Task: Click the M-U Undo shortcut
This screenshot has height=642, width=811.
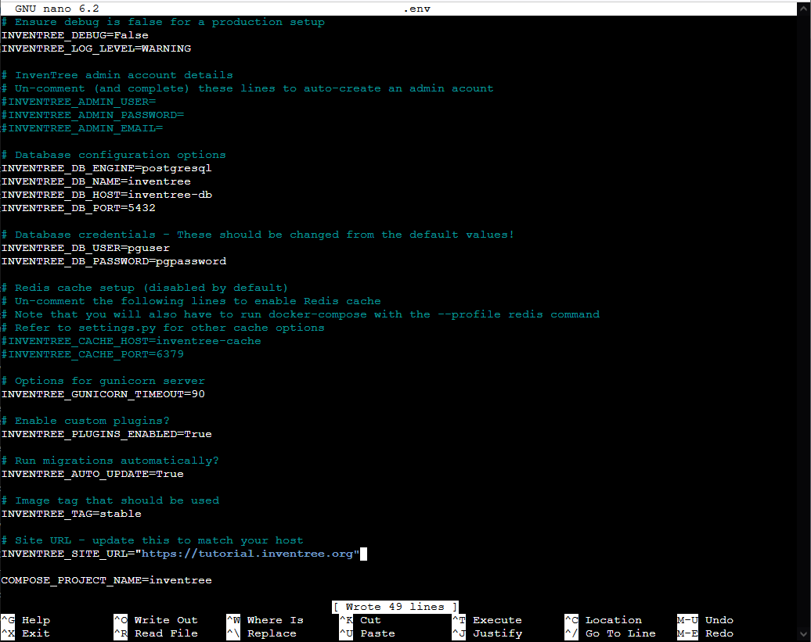Action: 705,620
